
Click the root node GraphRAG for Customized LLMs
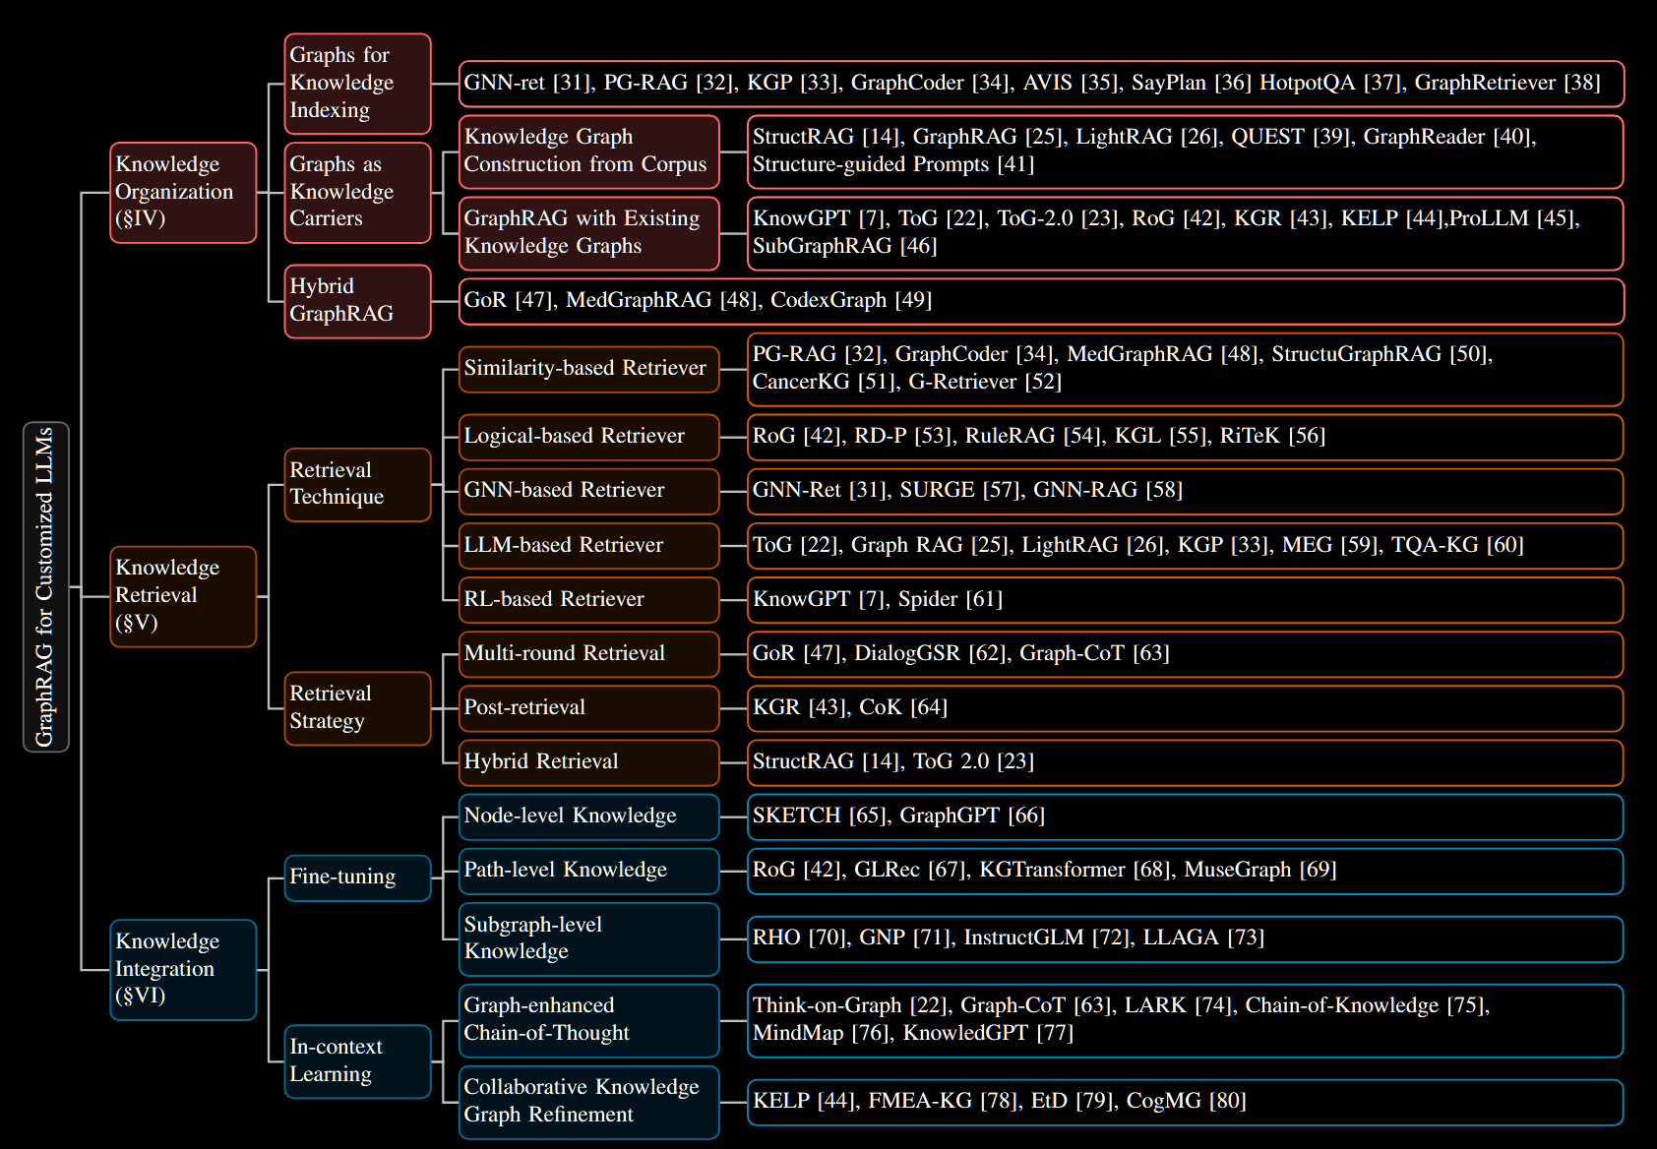coord(45,587)
